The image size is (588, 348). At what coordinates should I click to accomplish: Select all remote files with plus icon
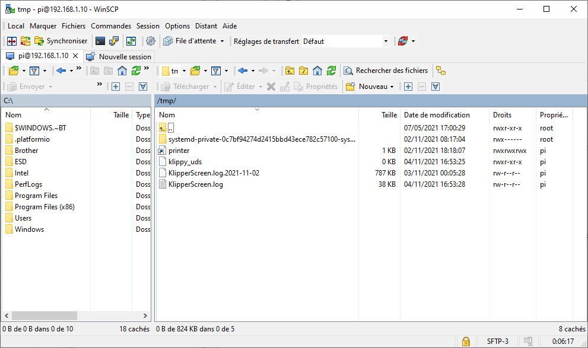408,87
